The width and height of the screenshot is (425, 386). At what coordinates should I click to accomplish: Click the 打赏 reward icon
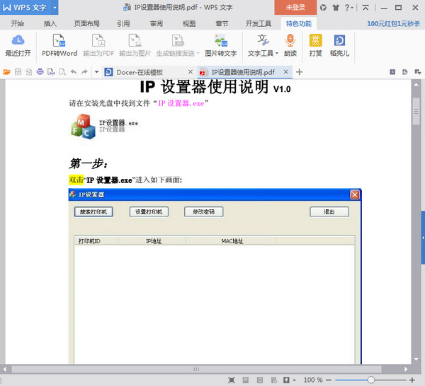(x=315, y=40)
